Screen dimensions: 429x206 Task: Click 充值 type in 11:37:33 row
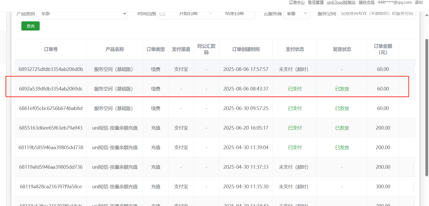[156, 167]
